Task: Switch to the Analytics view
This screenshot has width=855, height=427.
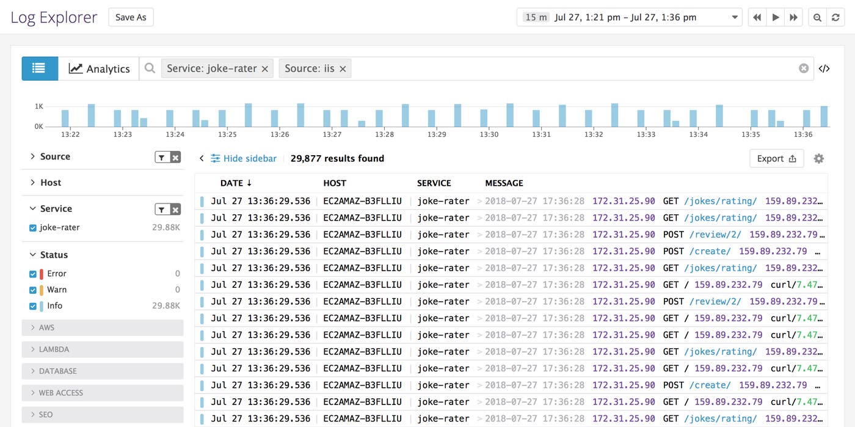Action: (98, 68)
